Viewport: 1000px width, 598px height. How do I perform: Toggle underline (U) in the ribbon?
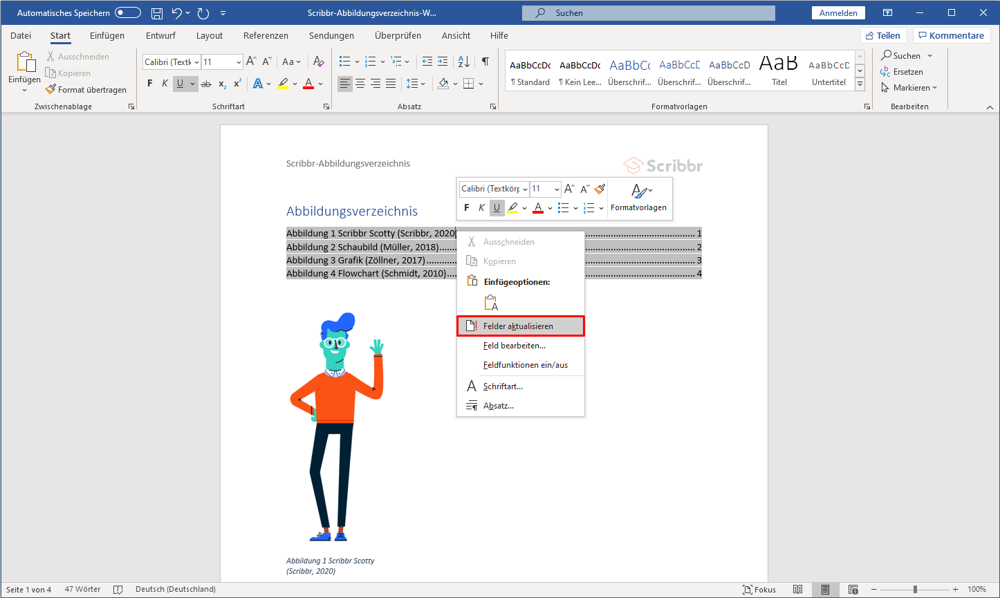pos(180,84)
